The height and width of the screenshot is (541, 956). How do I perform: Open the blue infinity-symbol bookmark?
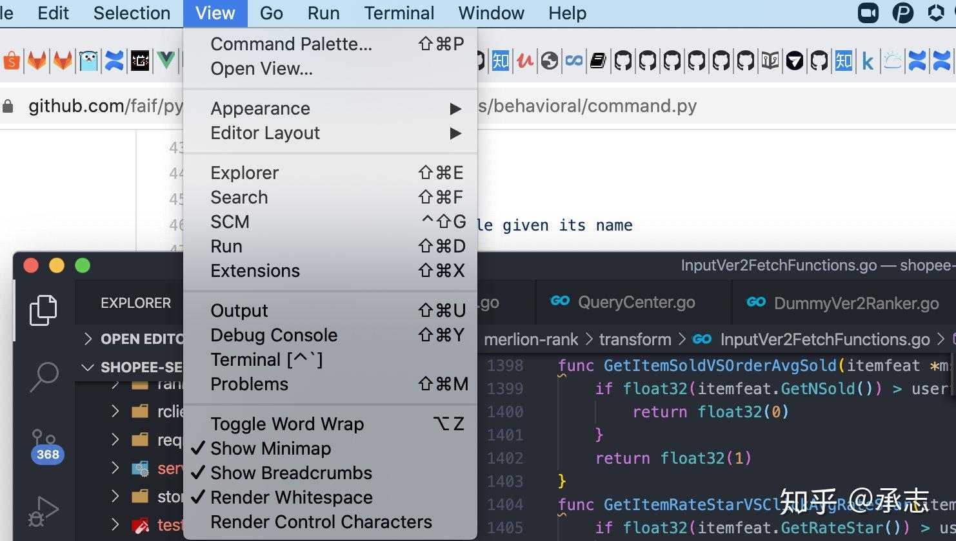(573, 61)
